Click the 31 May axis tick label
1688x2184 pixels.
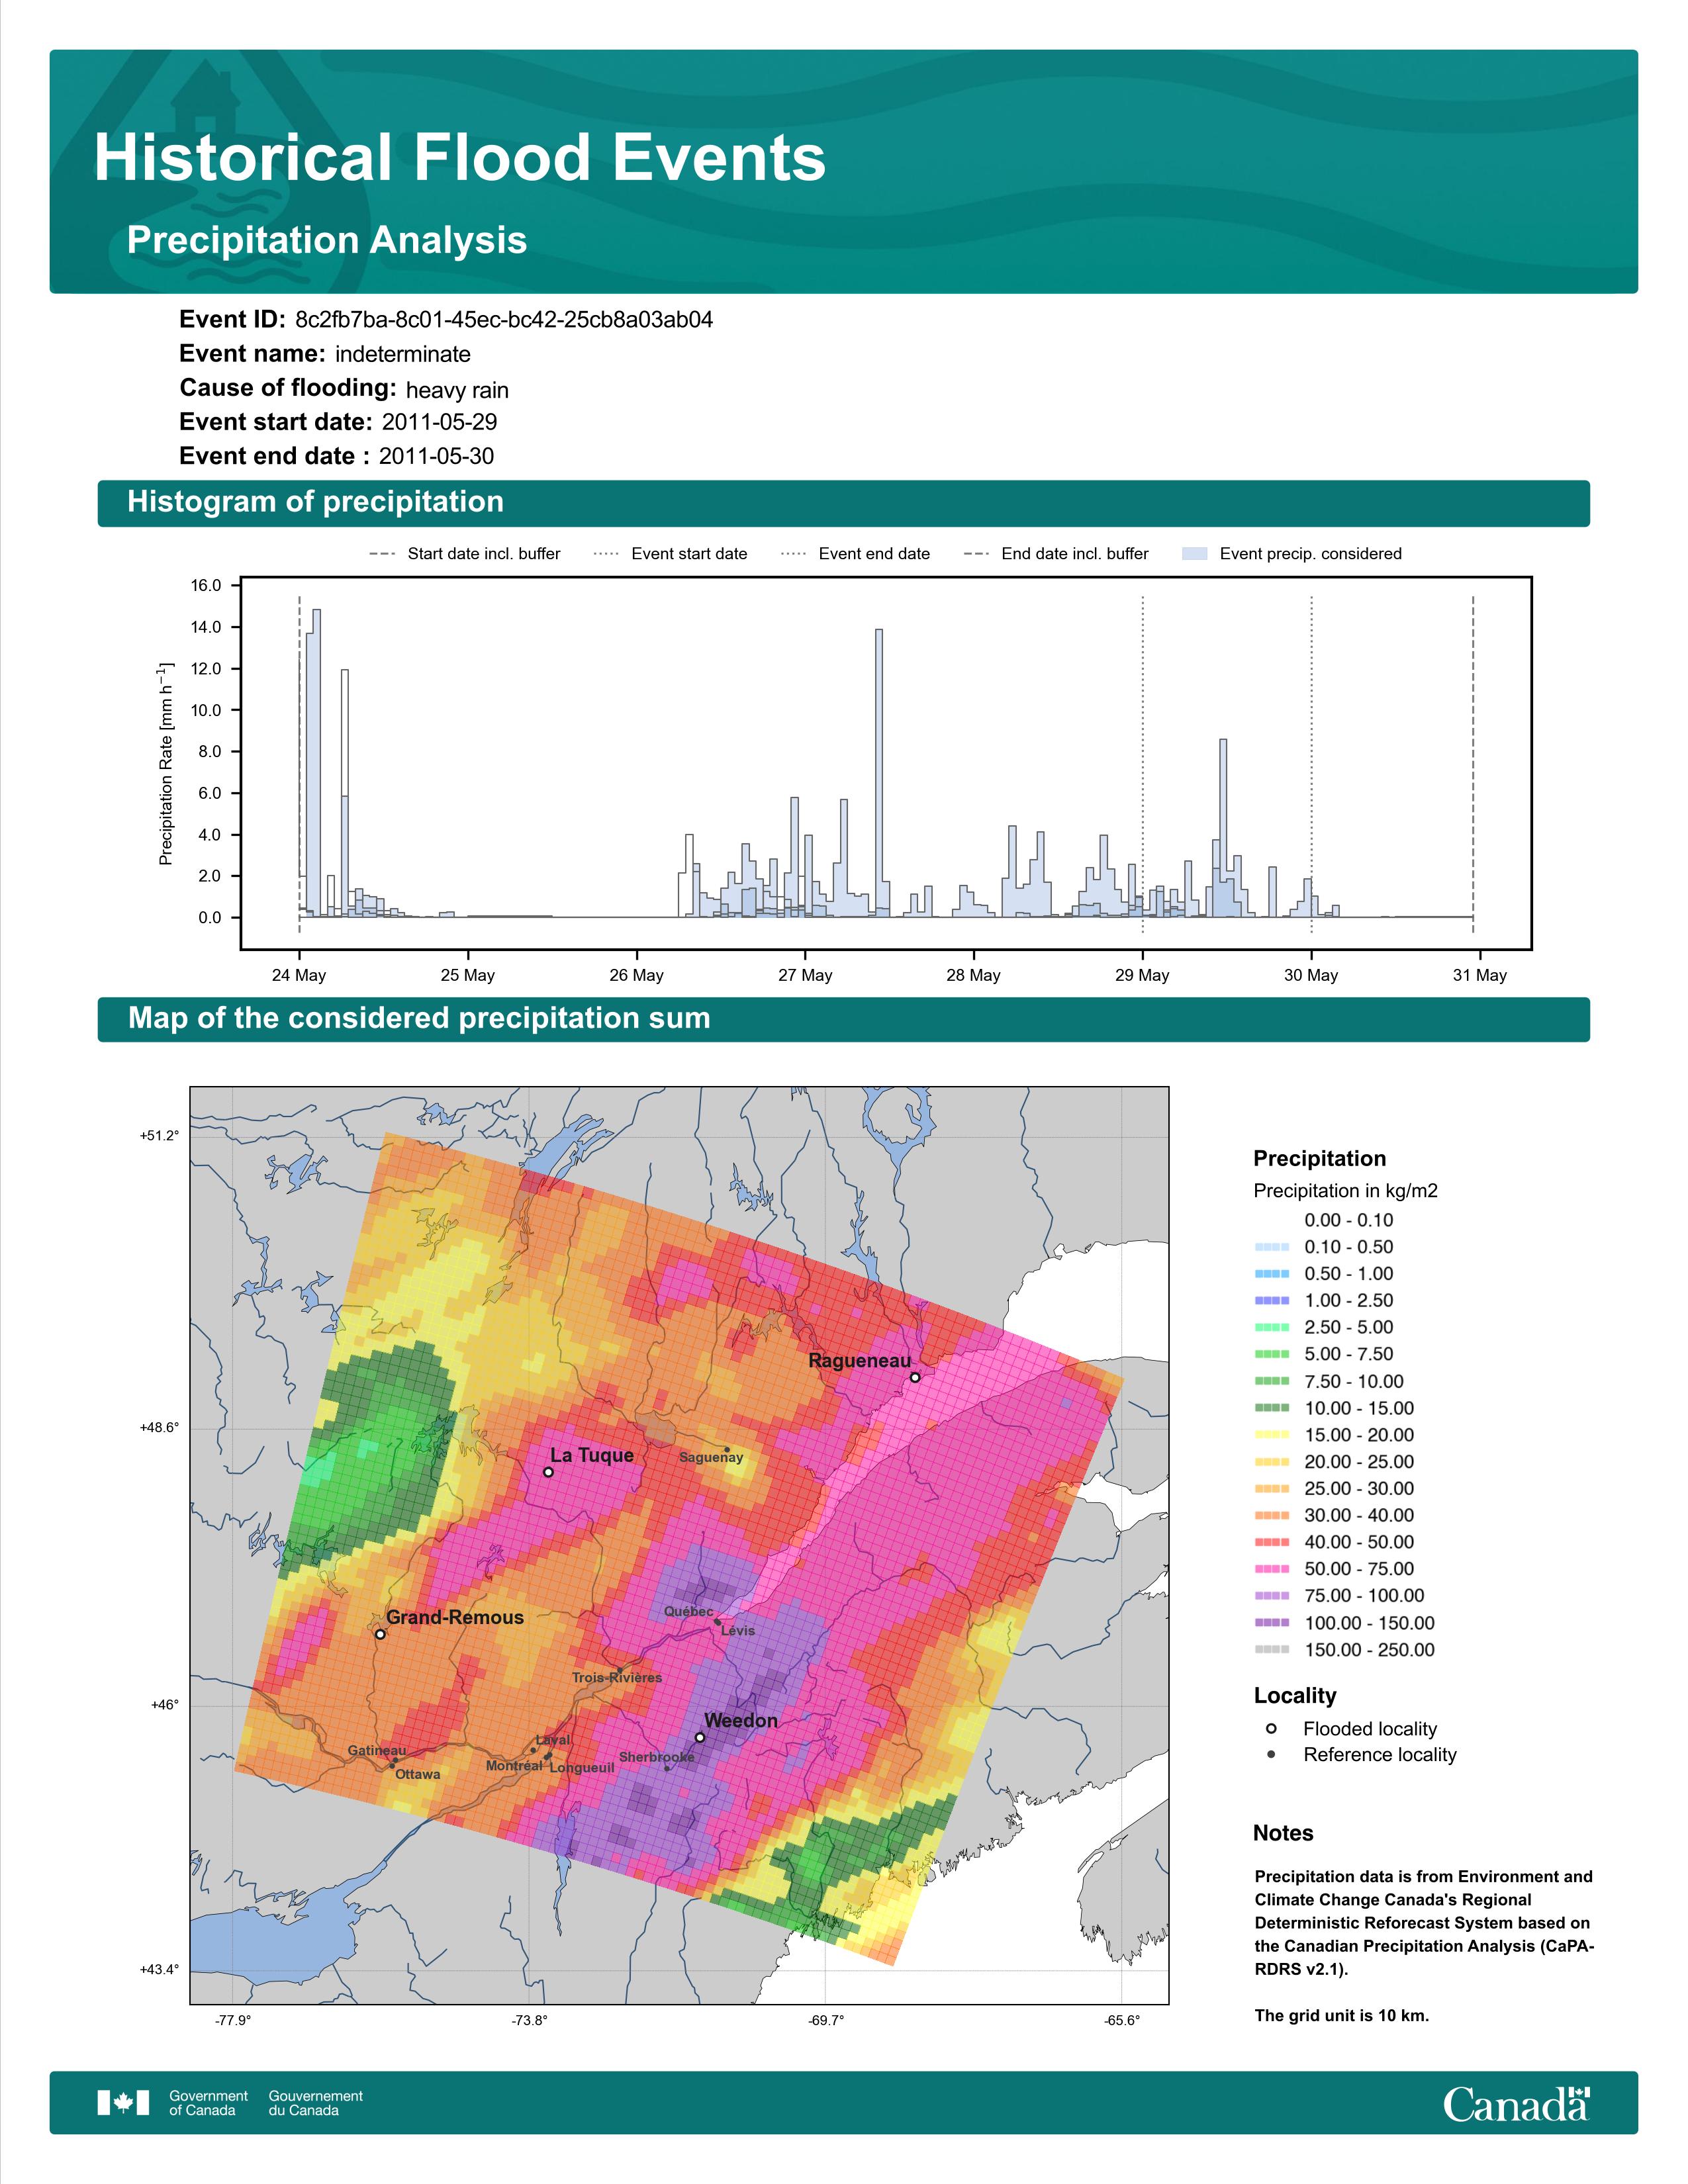(1480, 975)
